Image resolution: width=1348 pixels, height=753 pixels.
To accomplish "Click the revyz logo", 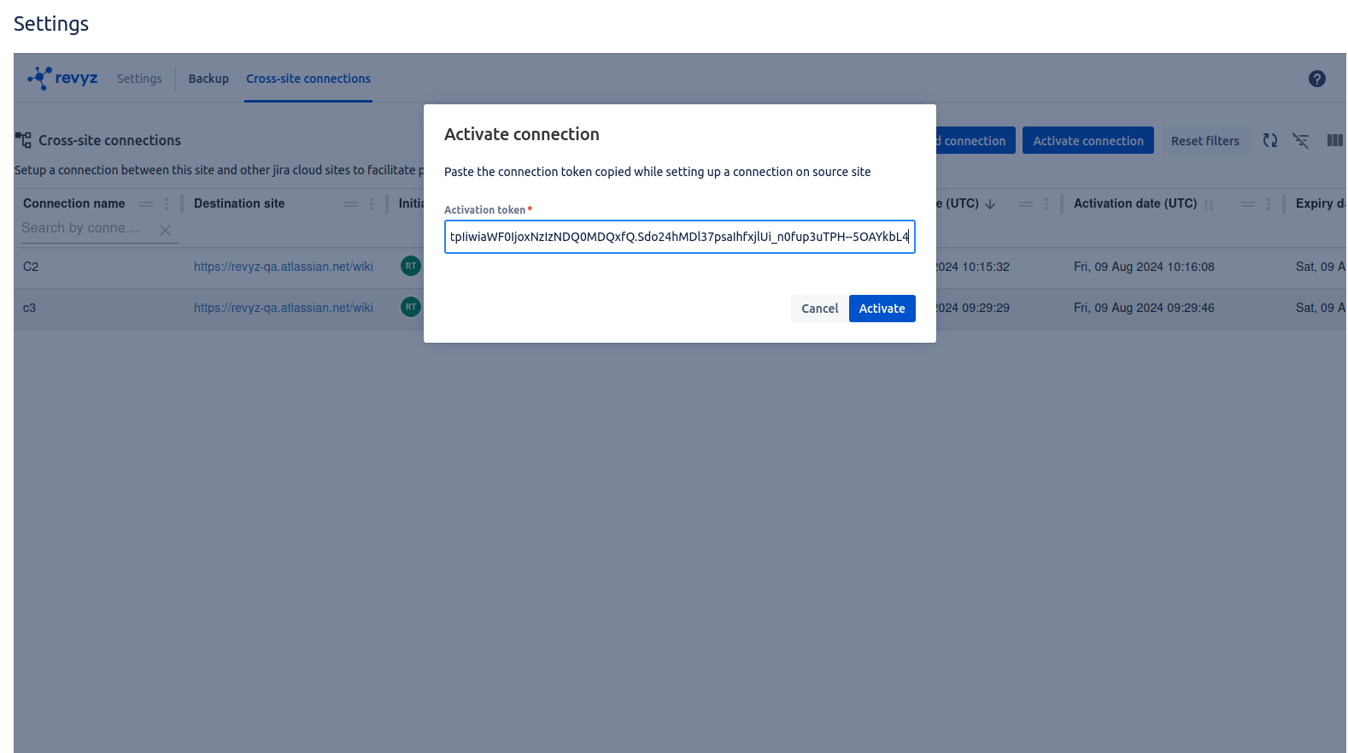I will point(63,79).
